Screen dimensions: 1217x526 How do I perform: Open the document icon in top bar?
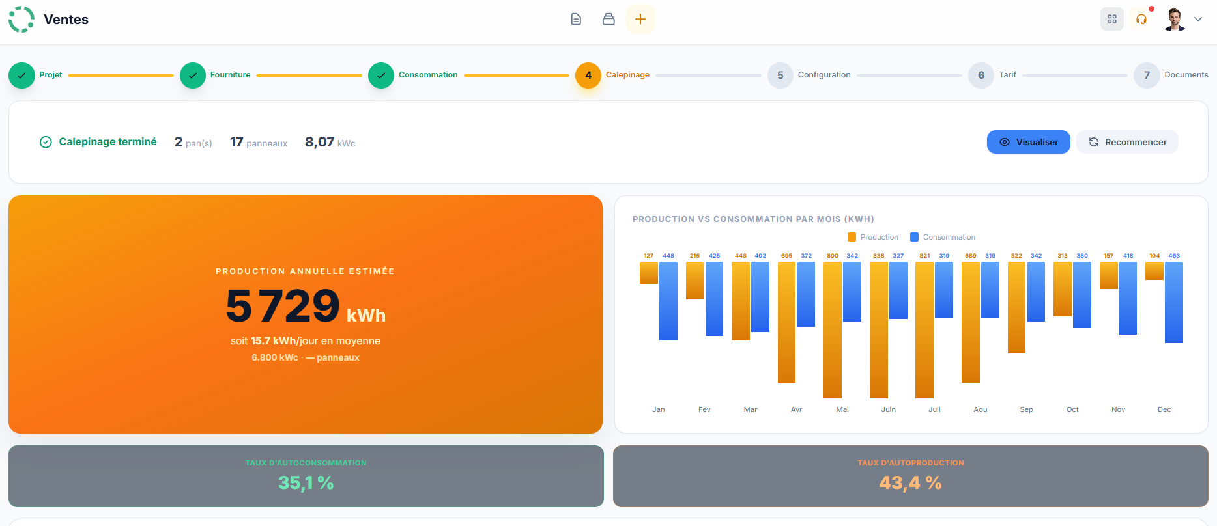(x=576, y=20)
